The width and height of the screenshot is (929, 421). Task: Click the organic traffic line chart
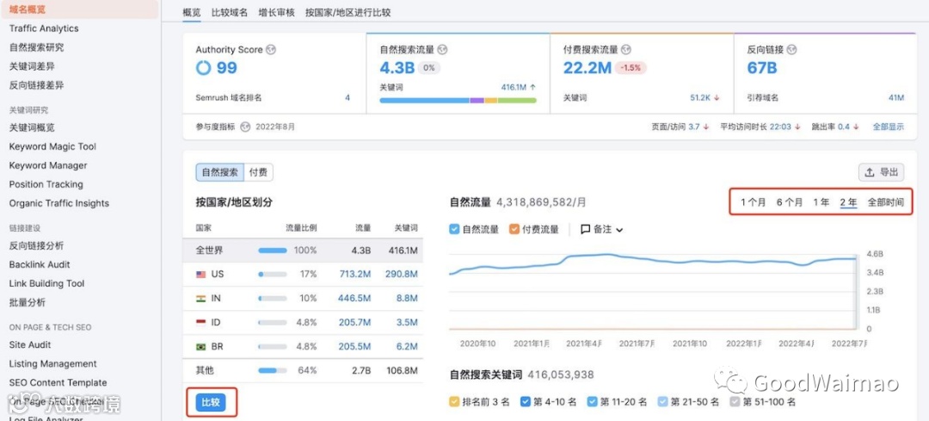pos(653,290)
